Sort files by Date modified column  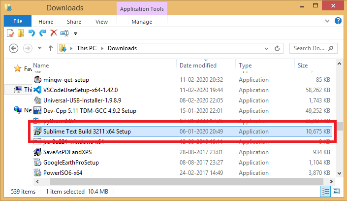pyautogui.click(x=198, y=65)
